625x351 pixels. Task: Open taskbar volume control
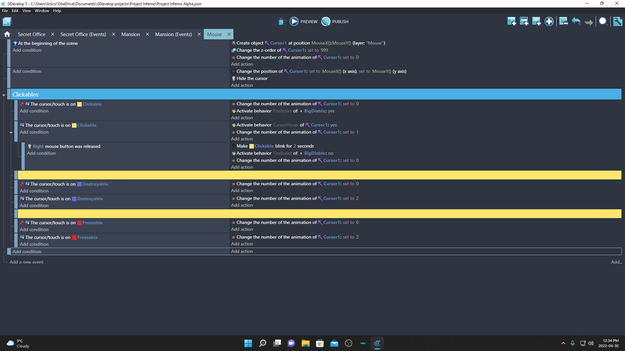click(591, 343)
